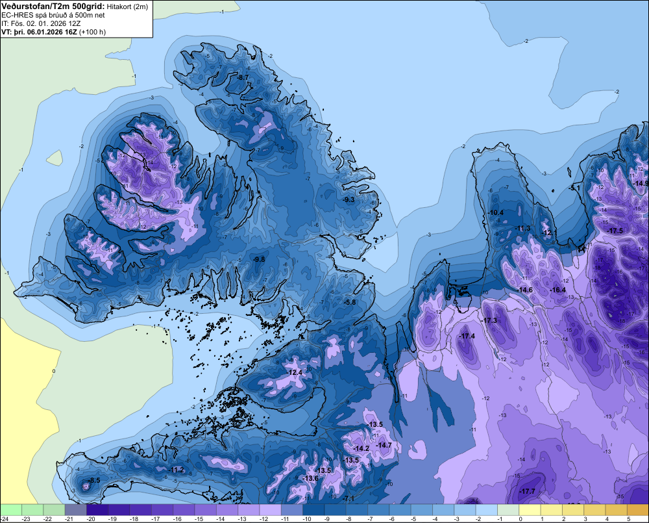Click the -5.1 temperature value on the map

coord(575,188)
